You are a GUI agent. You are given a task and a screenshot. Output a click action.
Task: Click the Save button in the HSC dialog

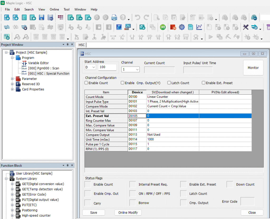94,212
